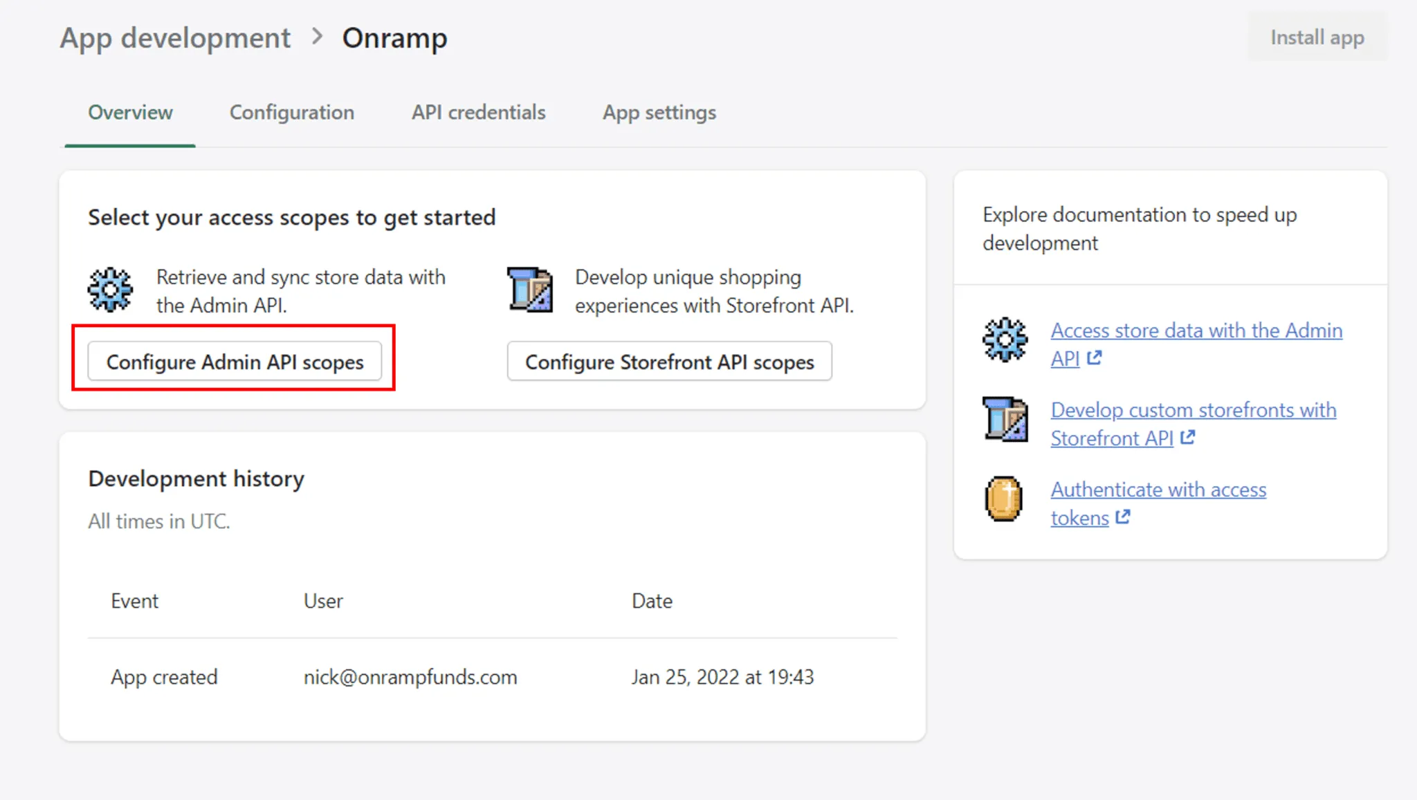The image size is (1417, 800).
Task: Click the Event column header
Action: (x=135, y=601)
